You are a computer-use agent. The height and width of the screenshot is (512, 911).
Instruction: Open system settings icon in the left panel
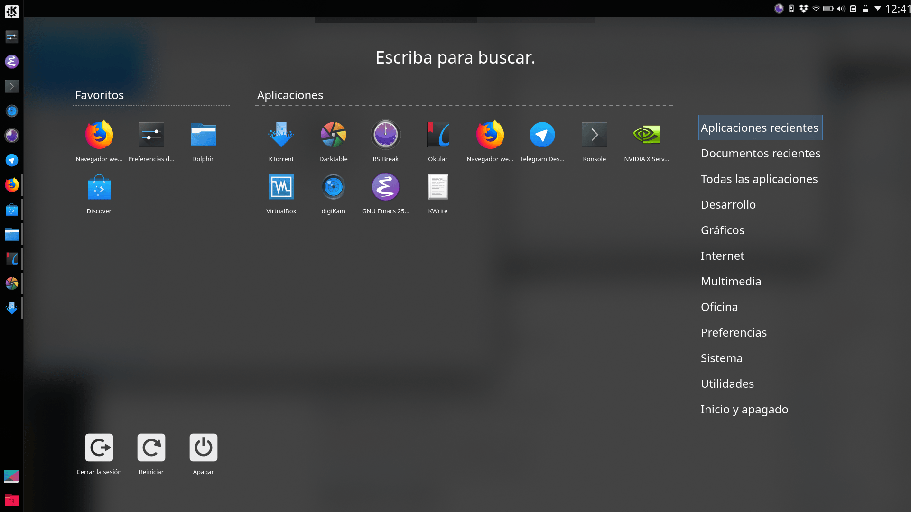[11, 37]
